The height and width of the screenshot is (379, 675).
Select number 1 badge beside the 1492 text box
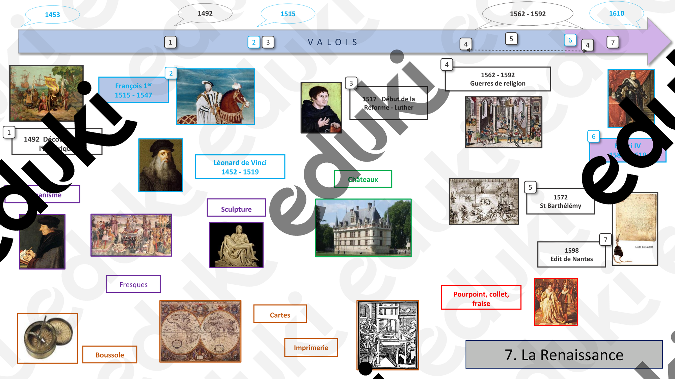tap(9, 133)
